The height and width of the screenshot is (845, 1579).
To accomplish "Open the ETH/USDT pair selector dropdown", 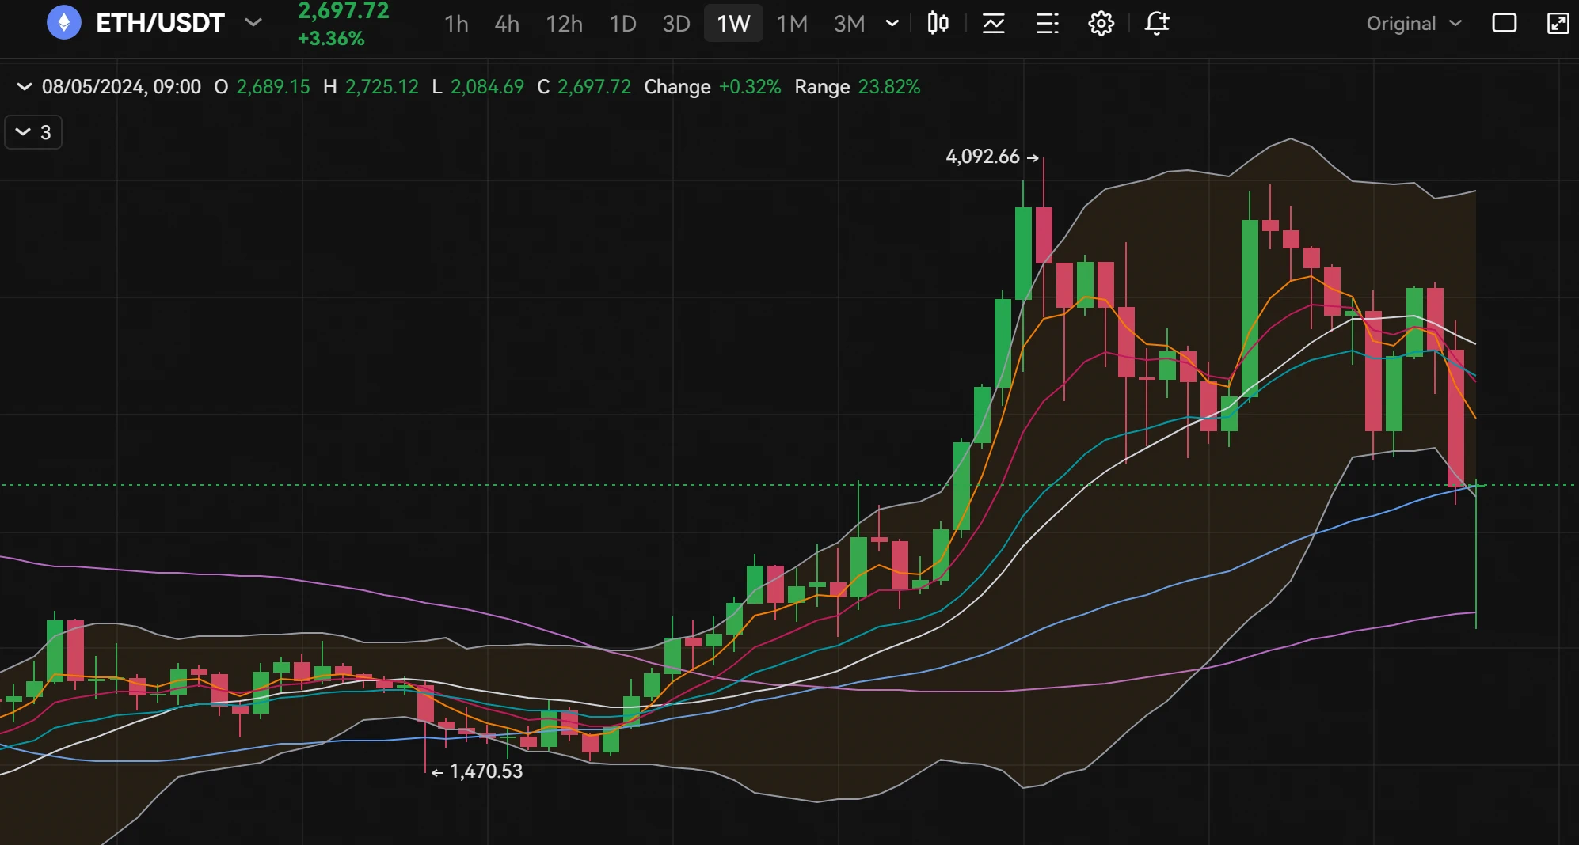I will click(x=253, y=22).
